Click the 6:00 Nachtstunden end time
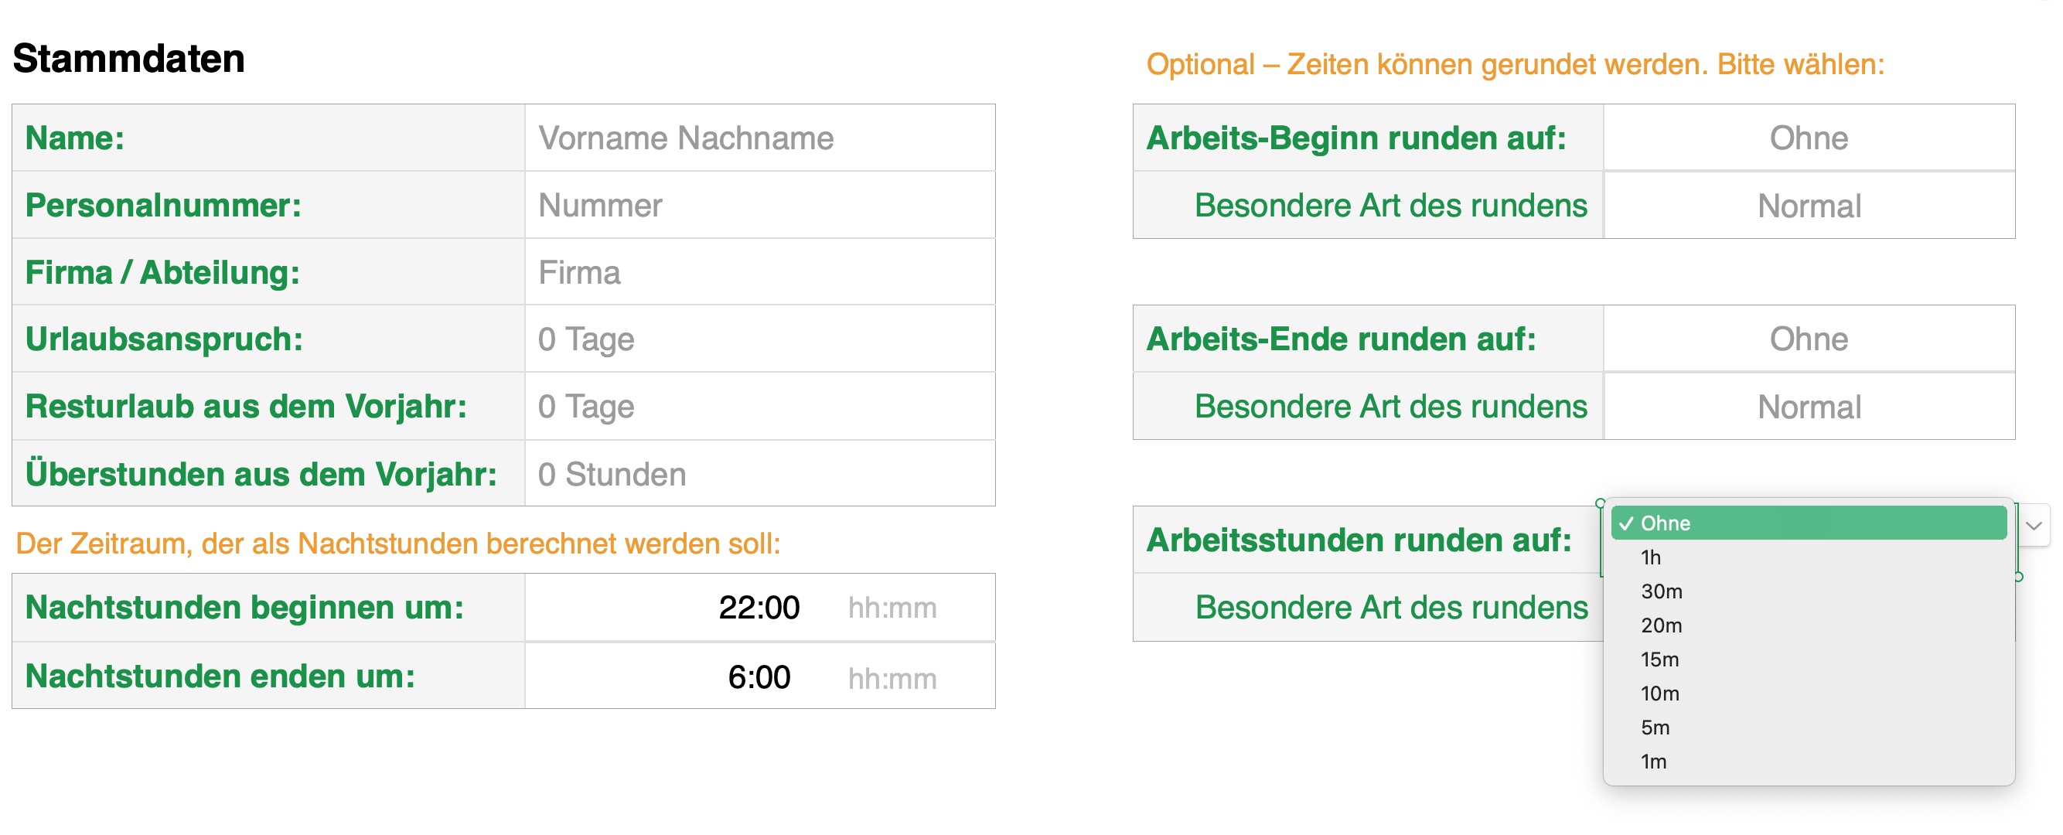The height and width of the screenshot is (835, 2063). (759, 677)
